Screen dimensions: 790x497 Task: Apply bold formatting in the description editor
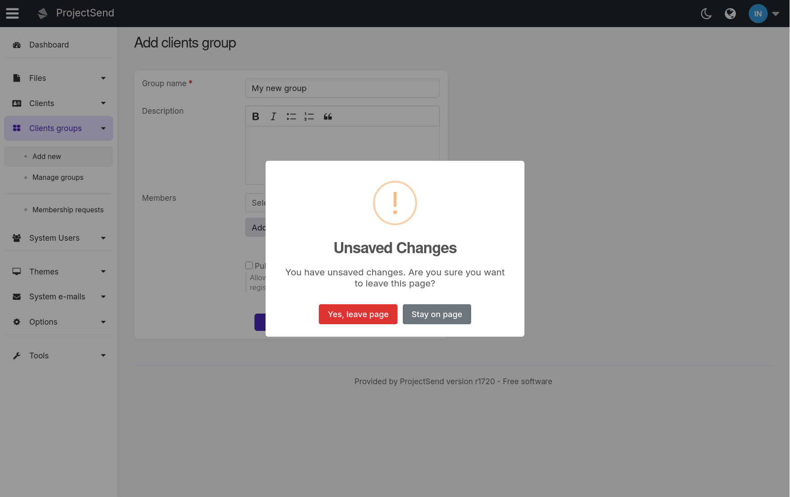coord(255,116)
